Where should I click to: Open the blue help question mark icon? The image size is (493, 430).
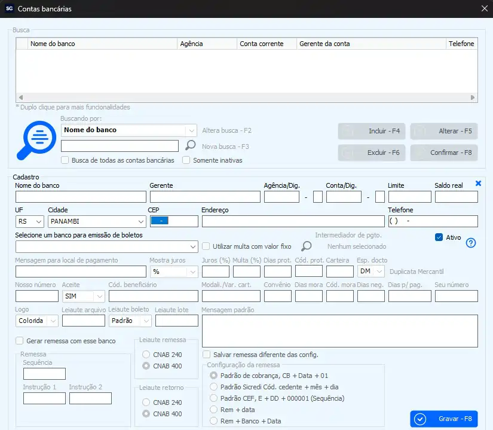pos(470,243)
